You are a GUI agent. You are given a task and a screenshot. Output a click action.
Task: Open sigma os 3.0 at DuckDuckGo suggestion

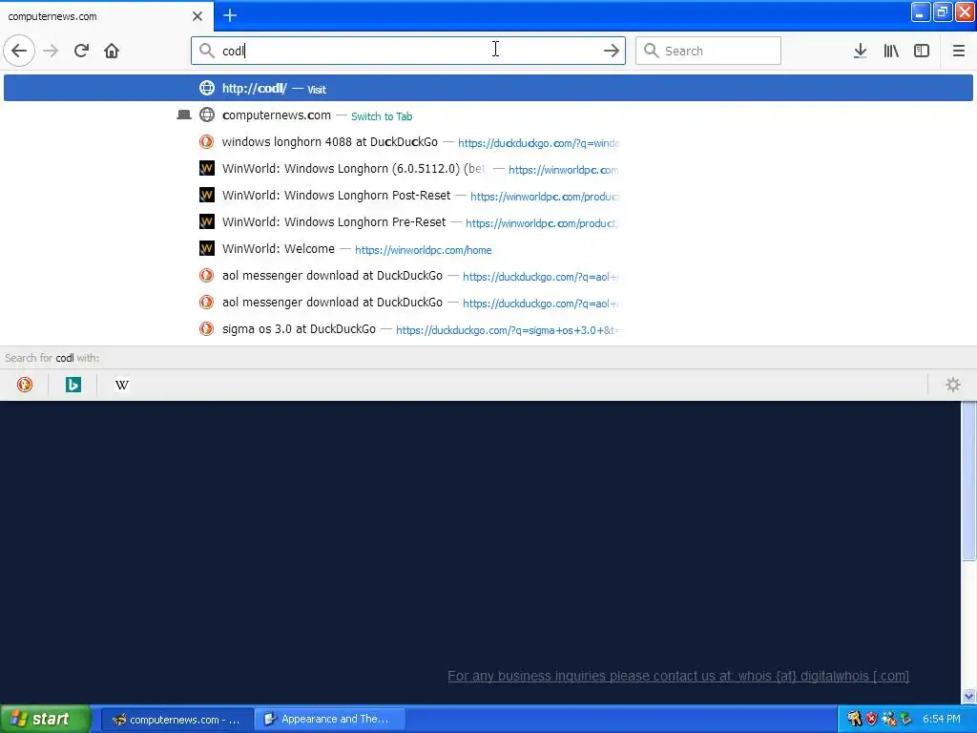[x=488, y=328]
